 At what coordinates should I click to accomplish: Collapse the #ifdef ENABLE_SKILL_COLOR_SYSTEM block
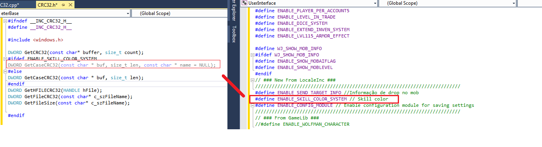5,59
